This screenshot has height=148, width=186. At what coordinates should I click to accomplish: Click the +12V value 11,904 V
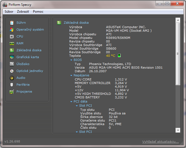(122, 90)
